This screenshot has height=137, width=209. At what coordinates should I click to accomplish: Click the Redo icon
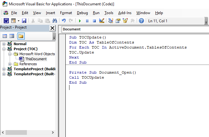point(71,21)
